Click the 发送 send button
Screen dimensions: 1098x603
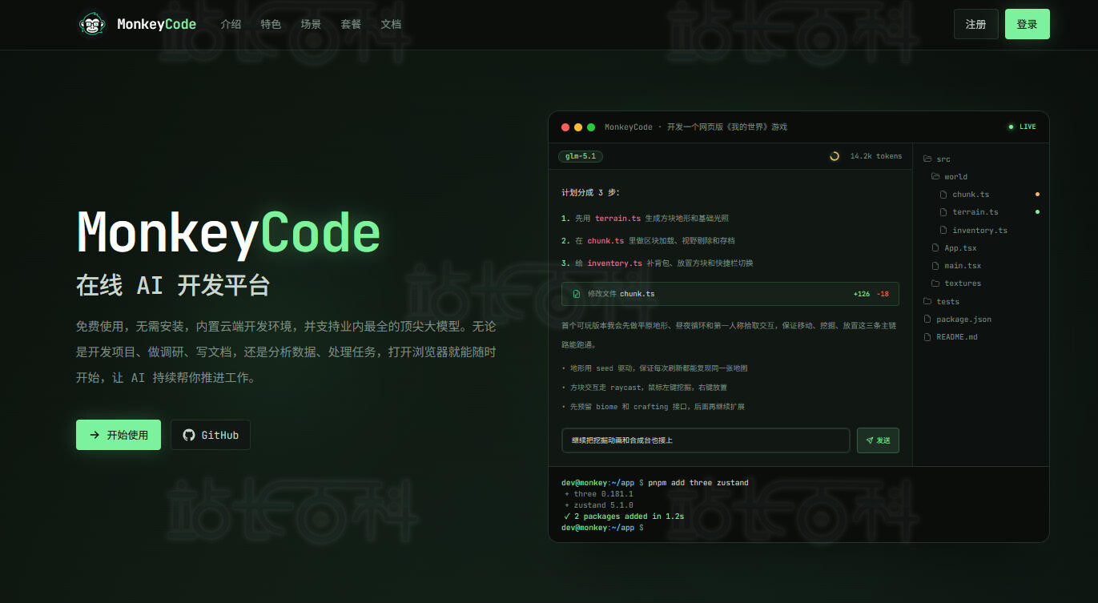click(x=878, y=440)
